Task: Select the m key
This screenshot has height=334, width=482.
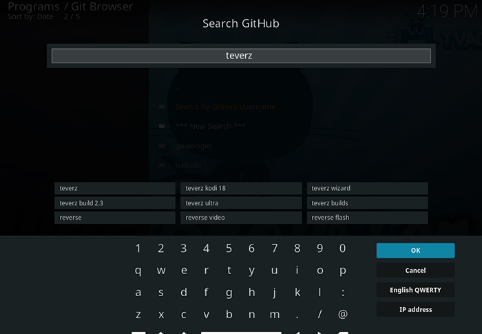Action: point(275,314)
